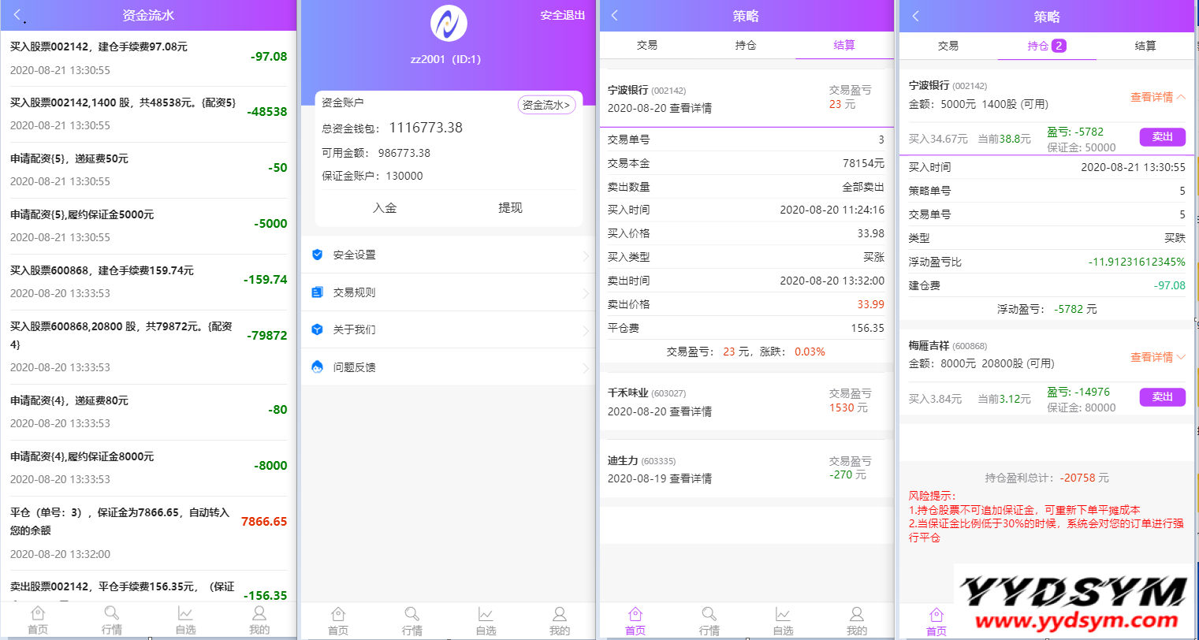1199x640 pixels.
Task: Expand 迪生力 settlement 查看详情
Action: point(690,478)
